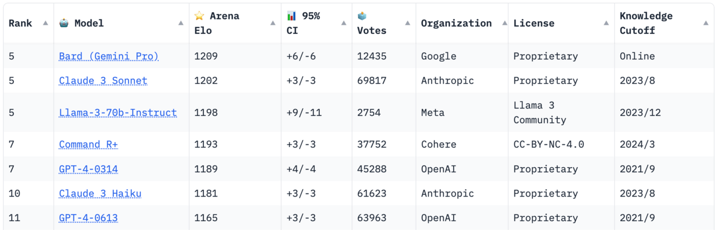Sort by Arena Elo sort arrow
The image size is (720, 230).
coord(273,23)
